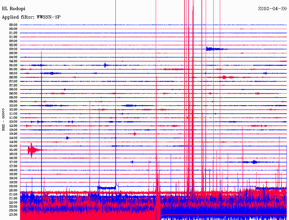Viewport: 289px width, 220px height.
Task: Click the 00:00 time label
Action: pos(13,25)
